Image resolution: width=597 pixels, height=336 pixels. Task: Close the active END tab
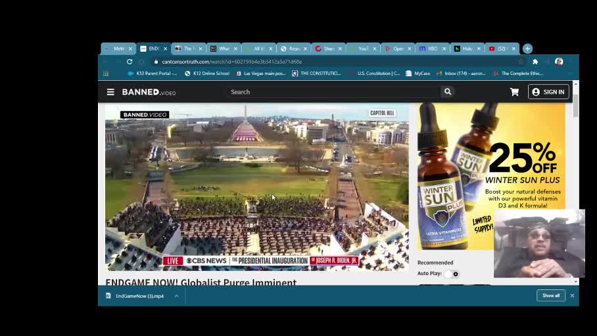tap(165, 49)
